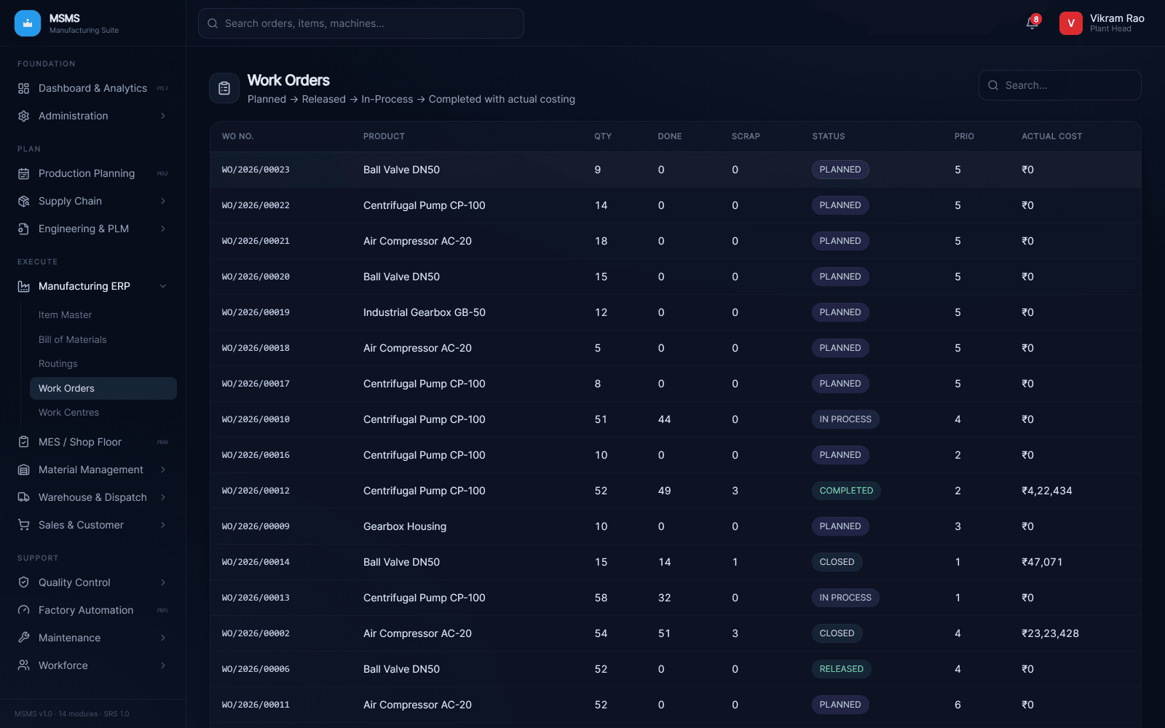Image resolution: width=1165 pixels, height=728 pixels.
Task: Click Vikram Rao profile name
Action: 1117,18
